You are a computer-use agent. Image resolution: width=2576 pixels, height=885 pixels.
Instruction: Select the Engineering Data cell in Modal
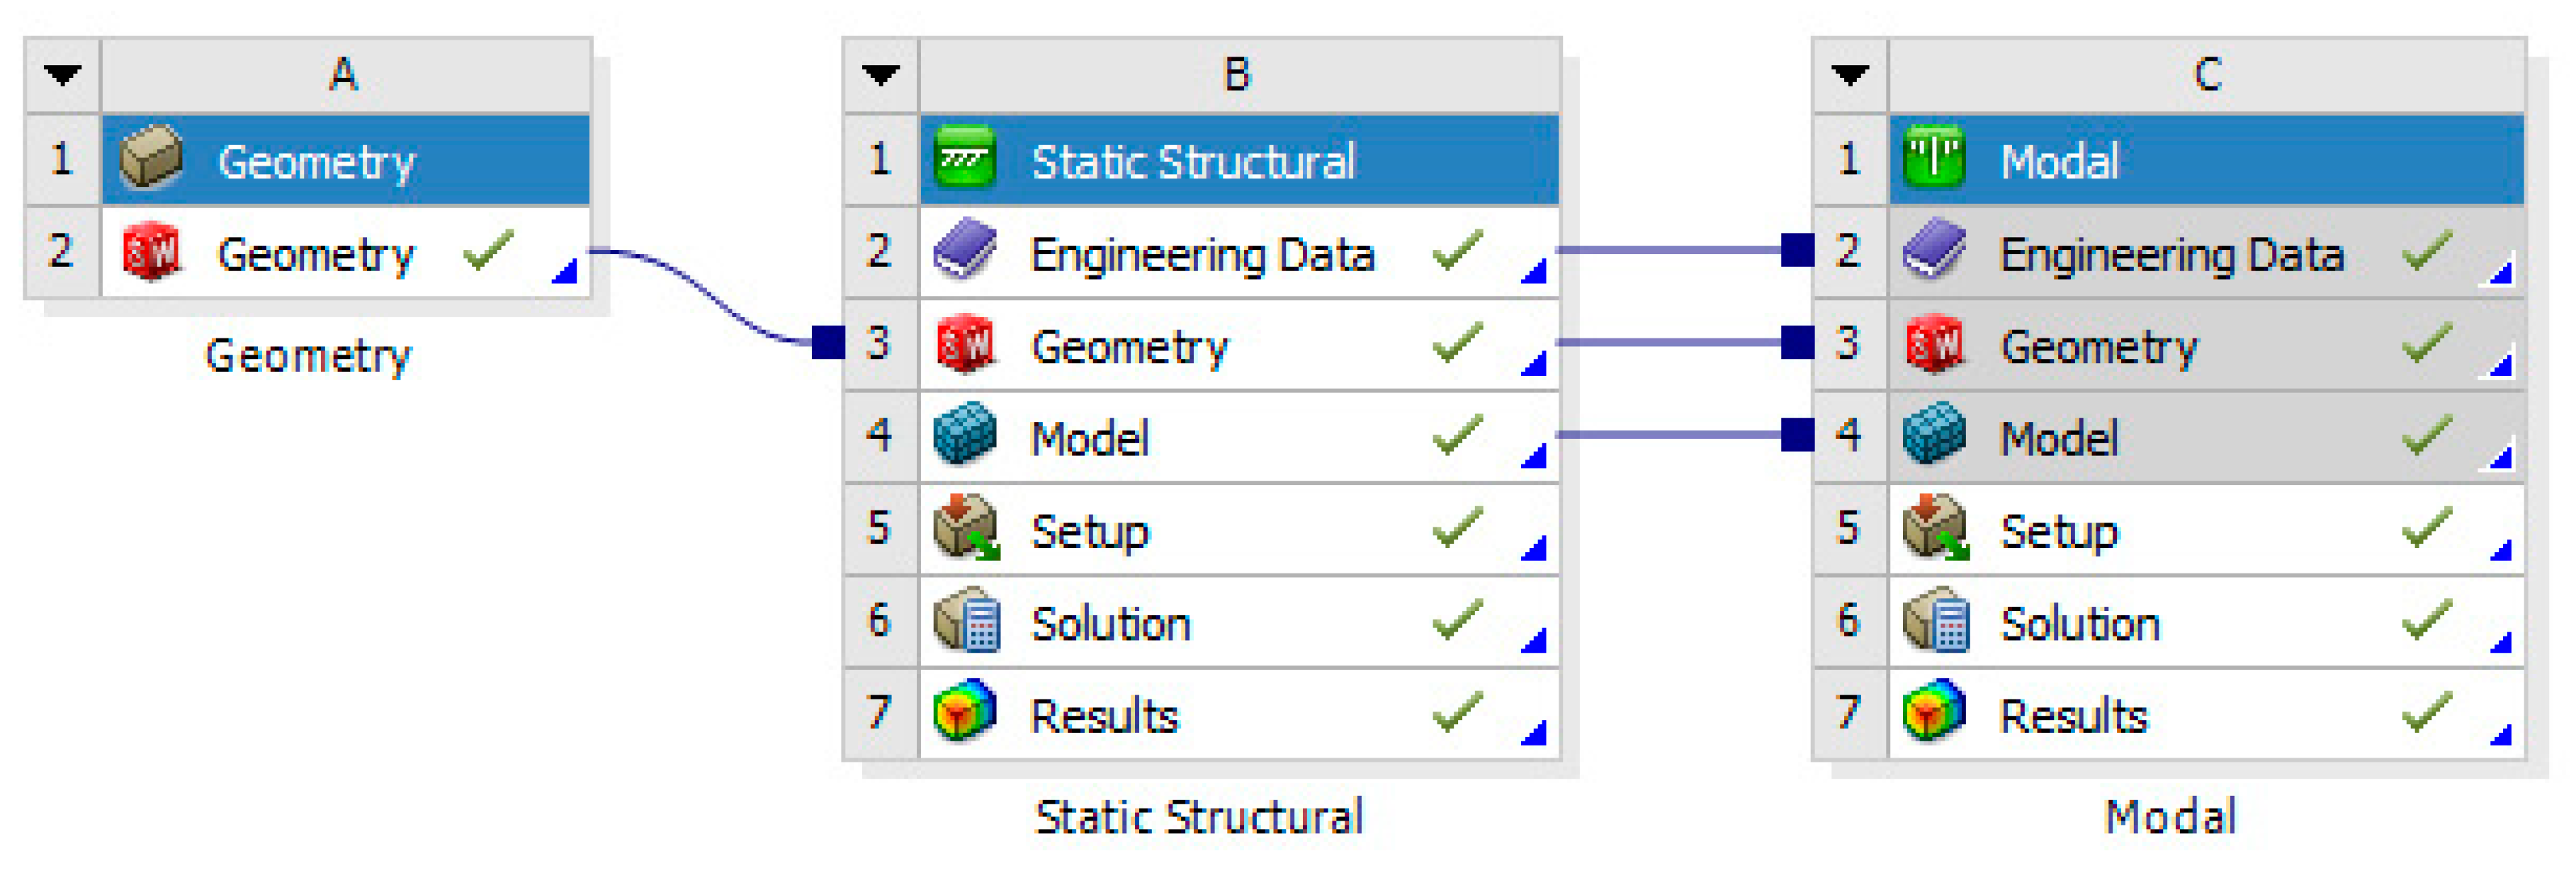coord(2170,255)
